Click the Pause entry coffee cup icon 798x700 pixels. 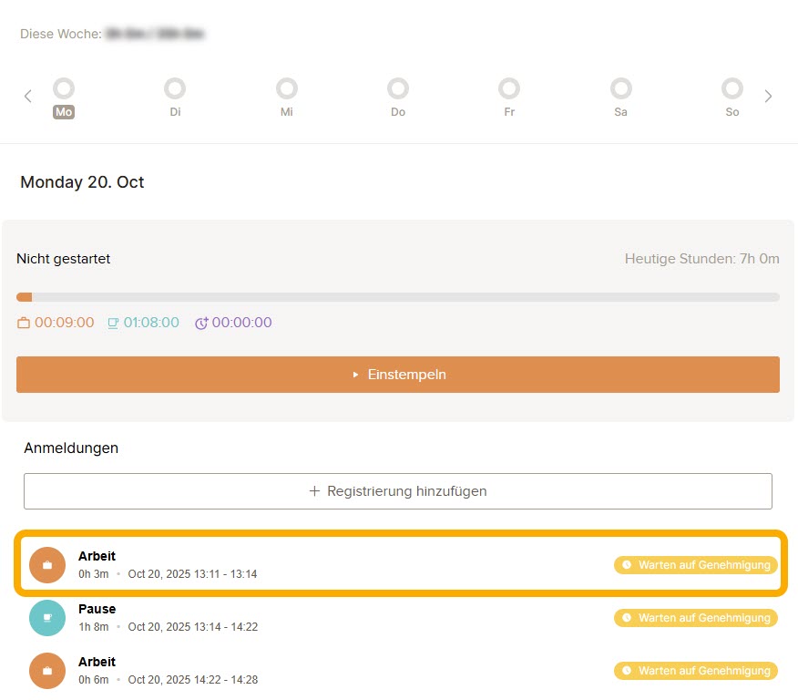point(47,618)
